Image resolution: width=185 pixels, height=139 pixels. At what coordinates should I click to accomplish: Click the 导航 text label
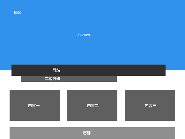point(56,70)
